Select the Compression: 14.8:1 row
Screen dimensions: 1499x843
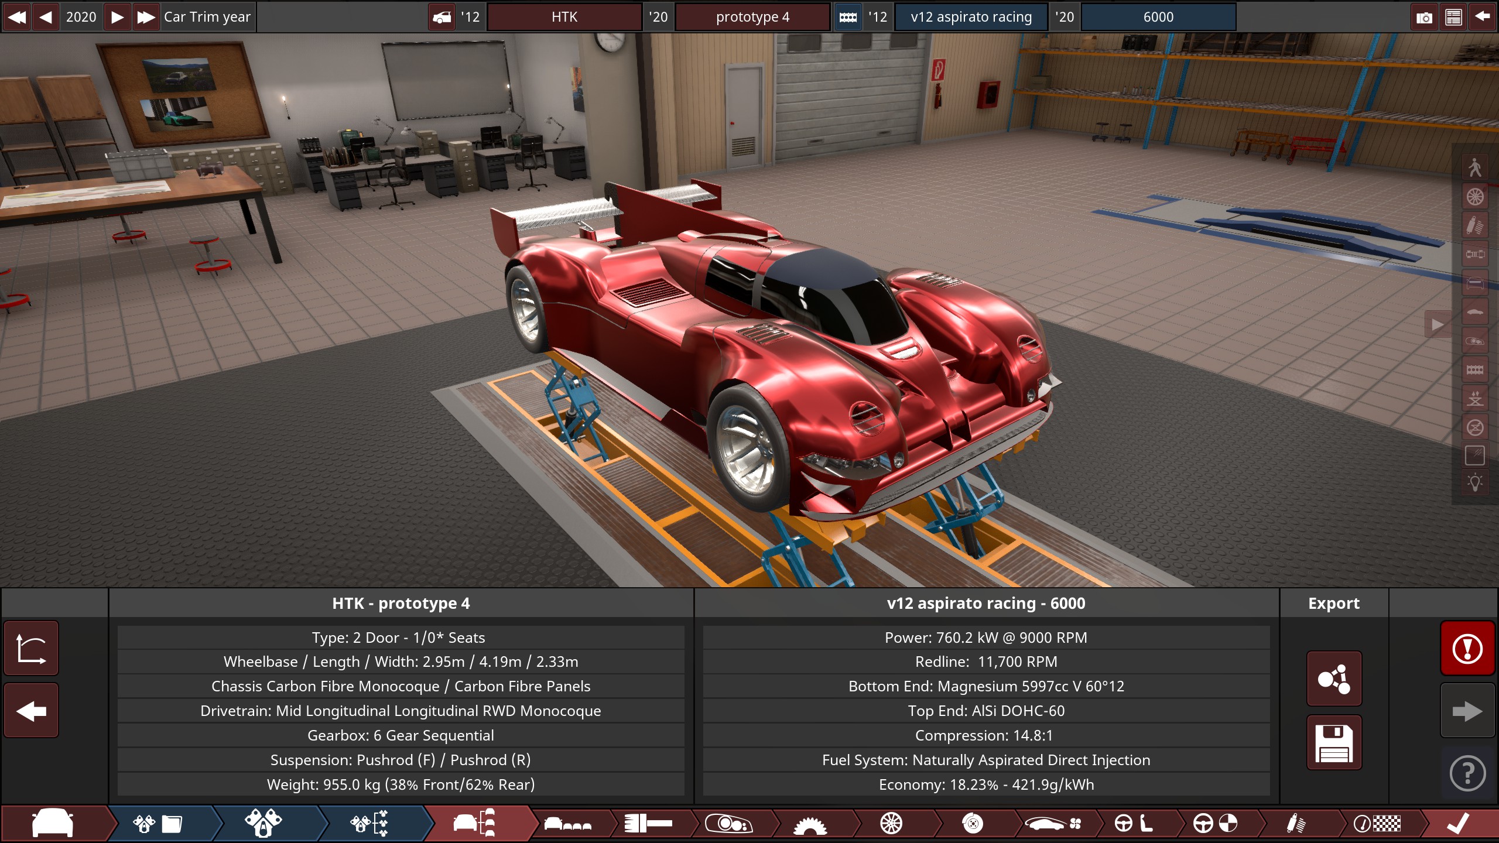(x=986, y=735)
